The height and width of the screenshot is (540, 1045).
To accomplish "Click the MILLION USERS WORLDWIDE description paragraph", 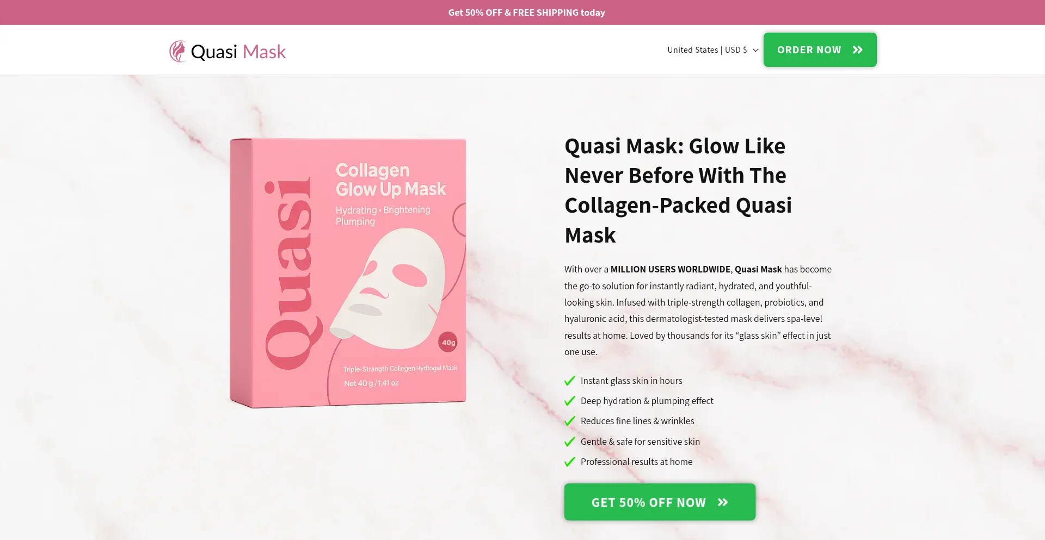I will 698,311.
